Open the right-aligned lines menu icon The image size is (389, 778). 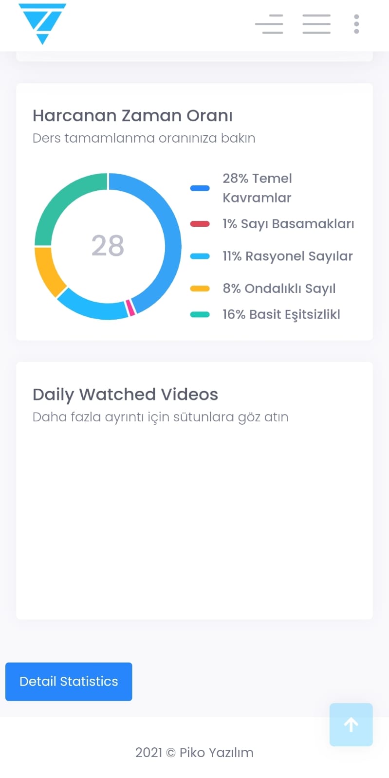tap(269, 24)
